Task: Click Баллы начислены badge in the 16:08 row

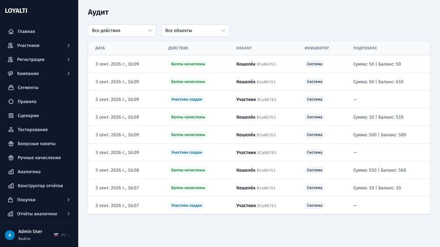Action: (188, 170)
